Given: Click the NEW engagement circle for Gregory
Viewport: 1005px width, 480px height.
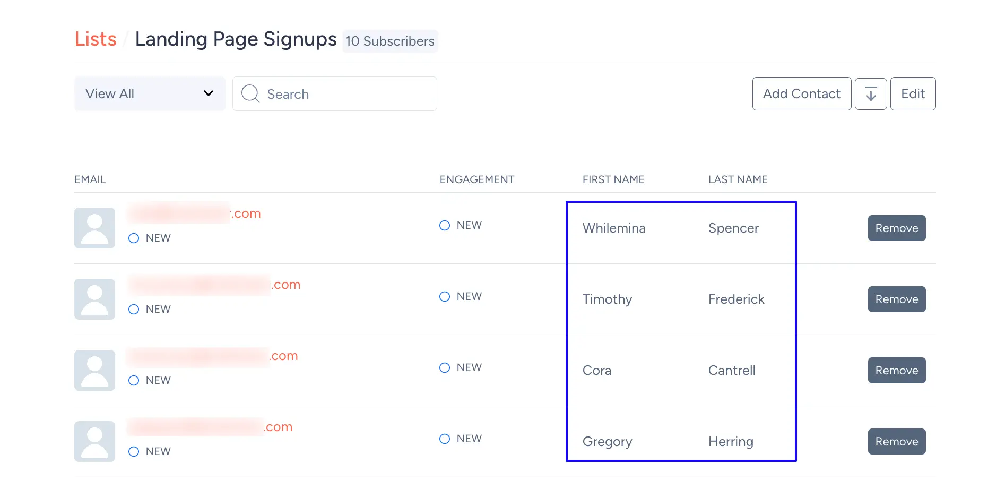Looking at the screenshot, I should 445,439.
